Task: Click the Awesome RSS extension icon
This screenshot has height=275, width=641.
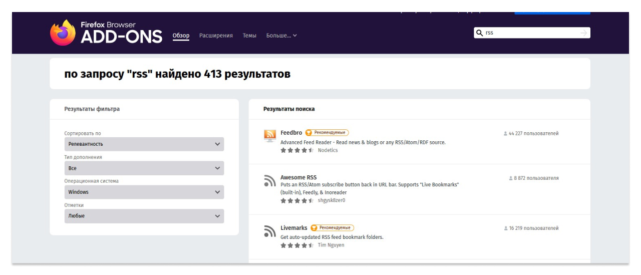Action: click(x=270, y=181)
